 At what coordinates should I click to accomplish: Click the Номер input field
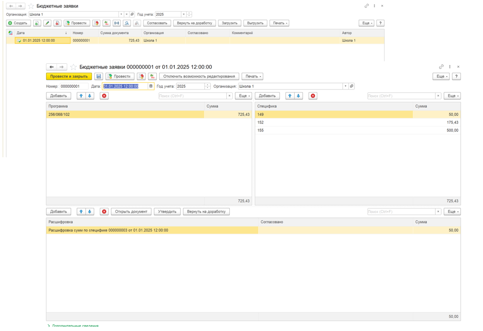click(x=74, y=86)
